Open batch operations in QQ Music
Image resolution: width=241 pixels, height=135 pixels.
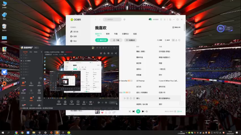click(x=130, y=40)
